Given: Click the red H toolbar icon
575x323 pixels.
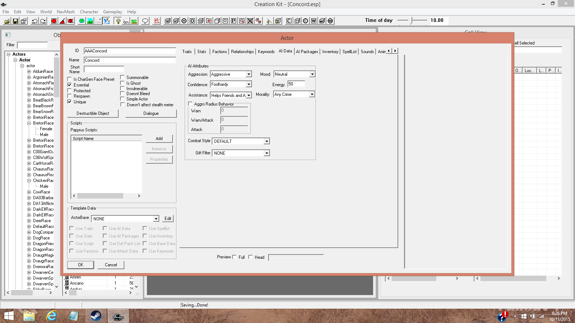Looking at the screenshot, I should (209, 21).
